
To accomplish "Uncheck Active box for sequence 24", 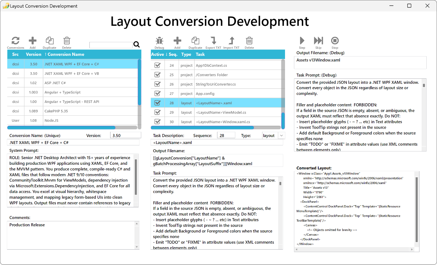I will point(157,66).
